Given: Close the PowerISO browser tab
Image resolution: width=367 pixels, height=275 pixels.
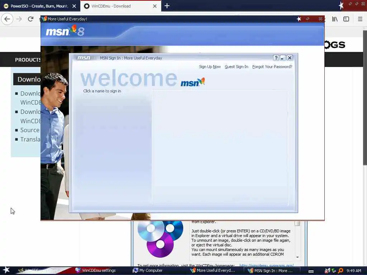Looking at the screenshot, I should 74,6.
